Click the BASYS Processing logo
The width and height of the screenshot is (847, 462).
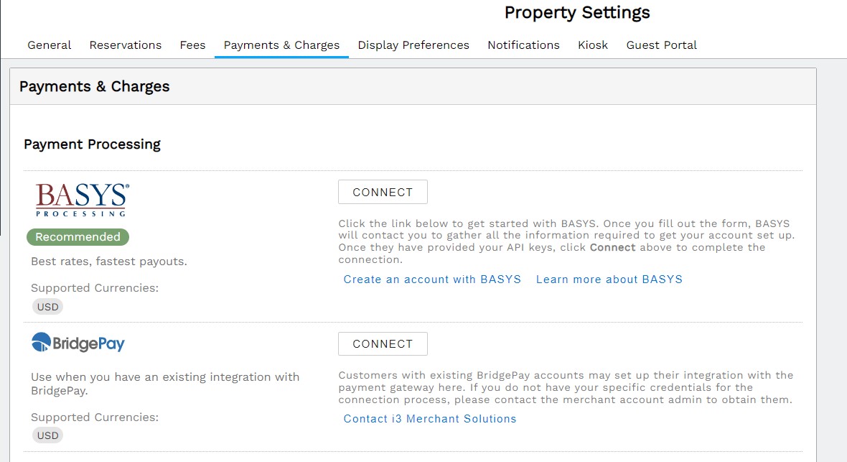pos(82,200)
